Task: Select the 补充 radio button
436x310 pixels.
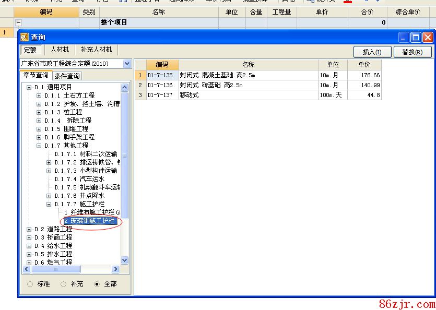Action: [63, 284]
